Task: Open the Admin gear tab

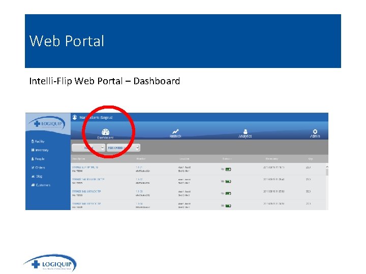Action: click(315, 133)
